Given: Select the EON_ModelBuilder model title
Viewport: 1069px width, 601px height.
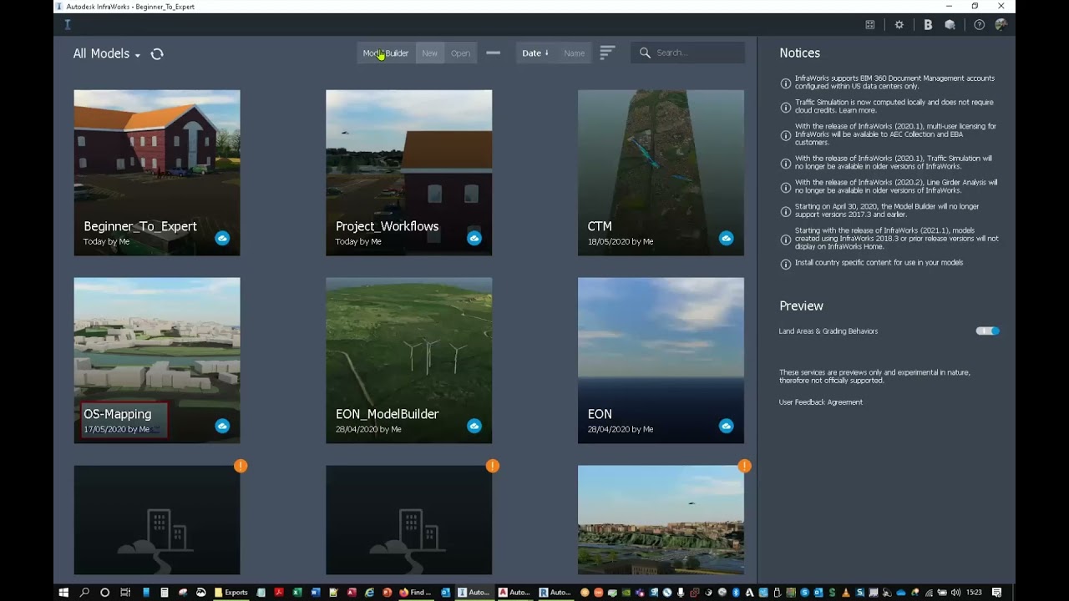Looking at the screenshot, I should point(388,414).
